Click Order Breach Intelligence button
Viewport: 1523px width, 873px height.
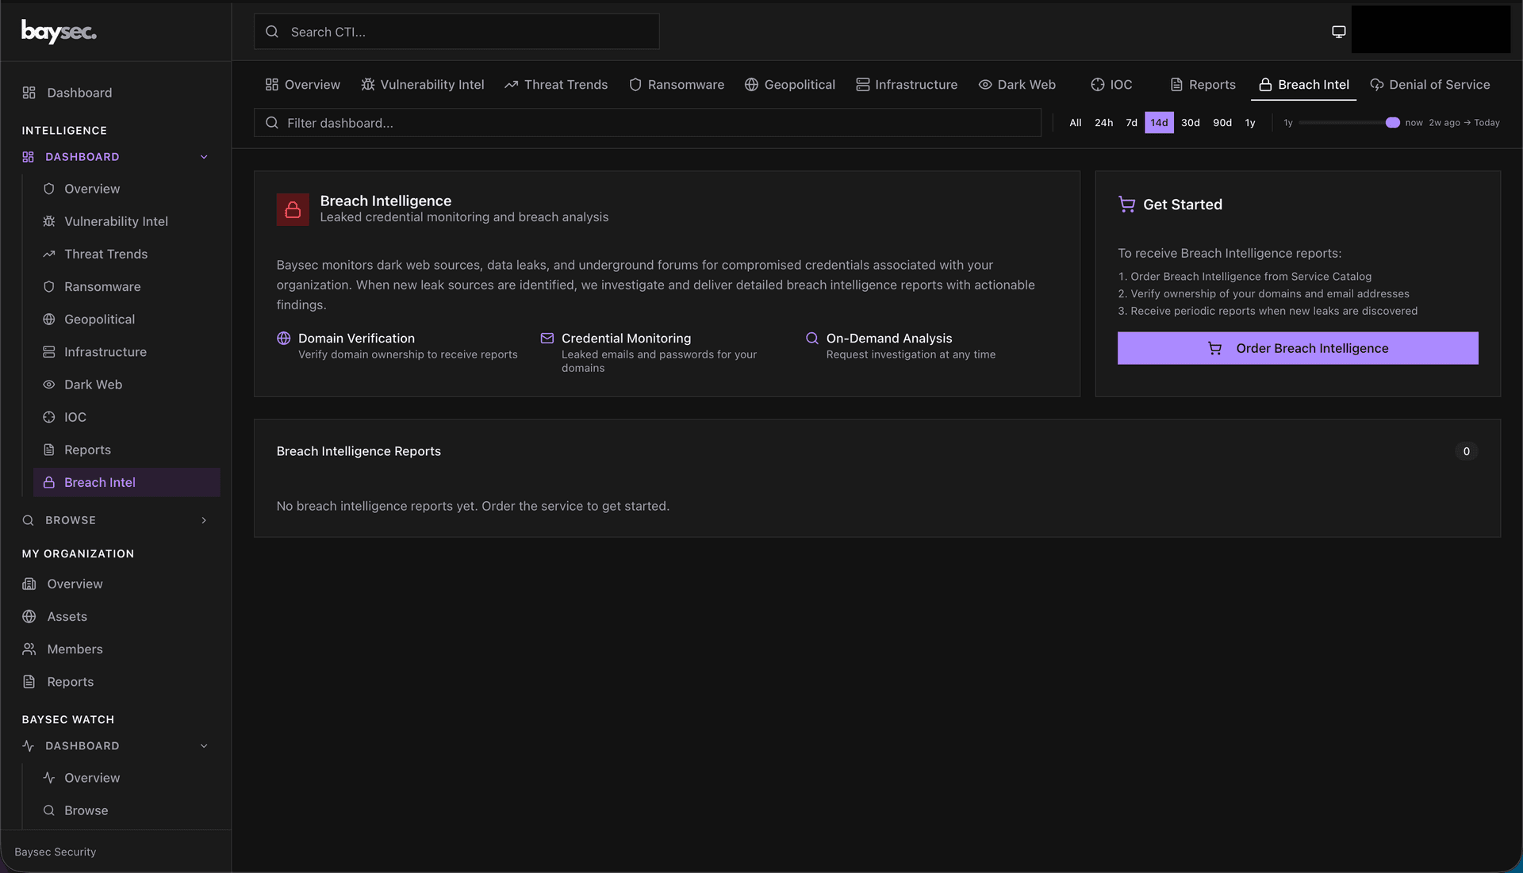(x=1297, y=348)
